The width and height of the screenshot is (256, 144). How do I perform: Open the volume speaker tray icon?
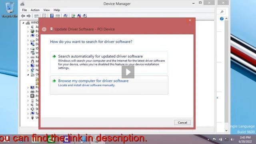pyautogui.click(x=232, y=139)
